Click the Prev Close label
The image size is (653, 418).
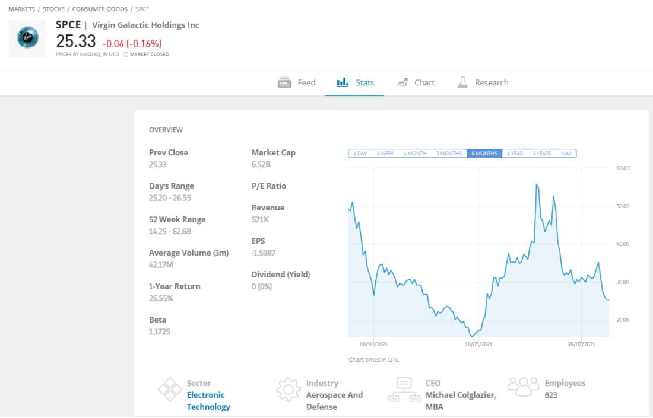coord(168,152)
